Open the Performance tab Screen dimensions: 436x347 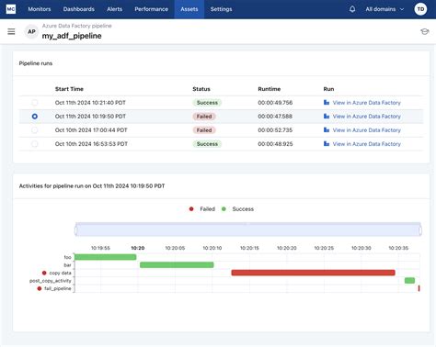click(x=152, y=9)
